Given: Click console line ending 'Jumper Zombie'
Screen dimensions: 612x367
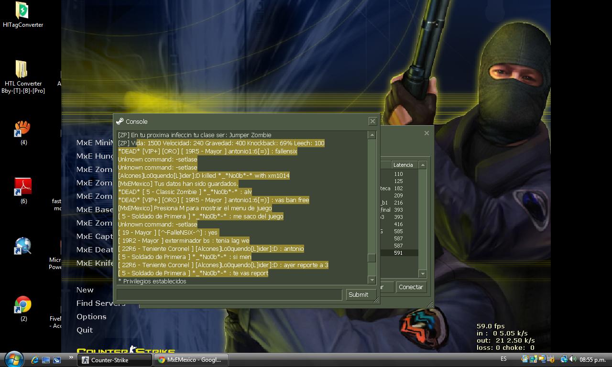Looking at the screenshot, I should [x=195, y=135].
